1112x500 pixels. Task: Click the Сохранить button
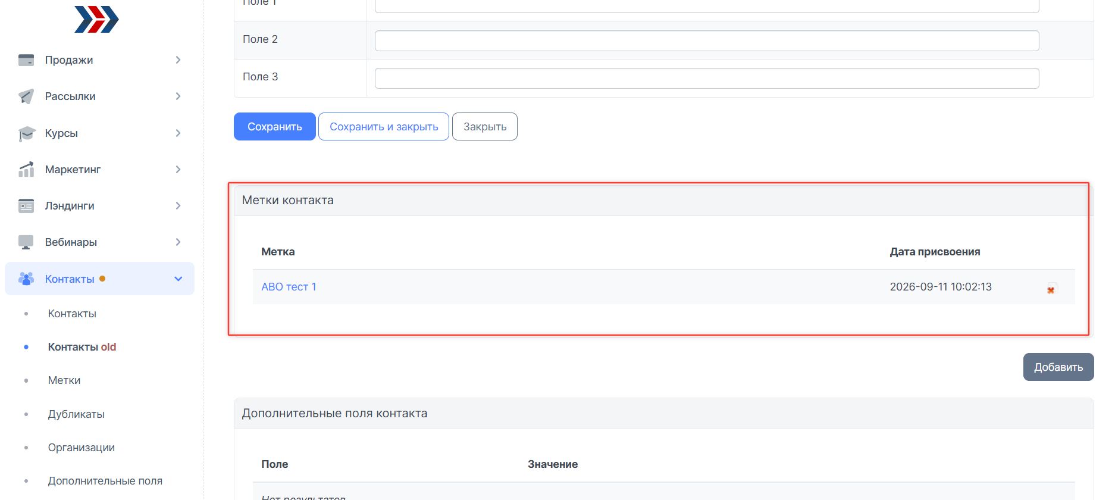point(275,127)
